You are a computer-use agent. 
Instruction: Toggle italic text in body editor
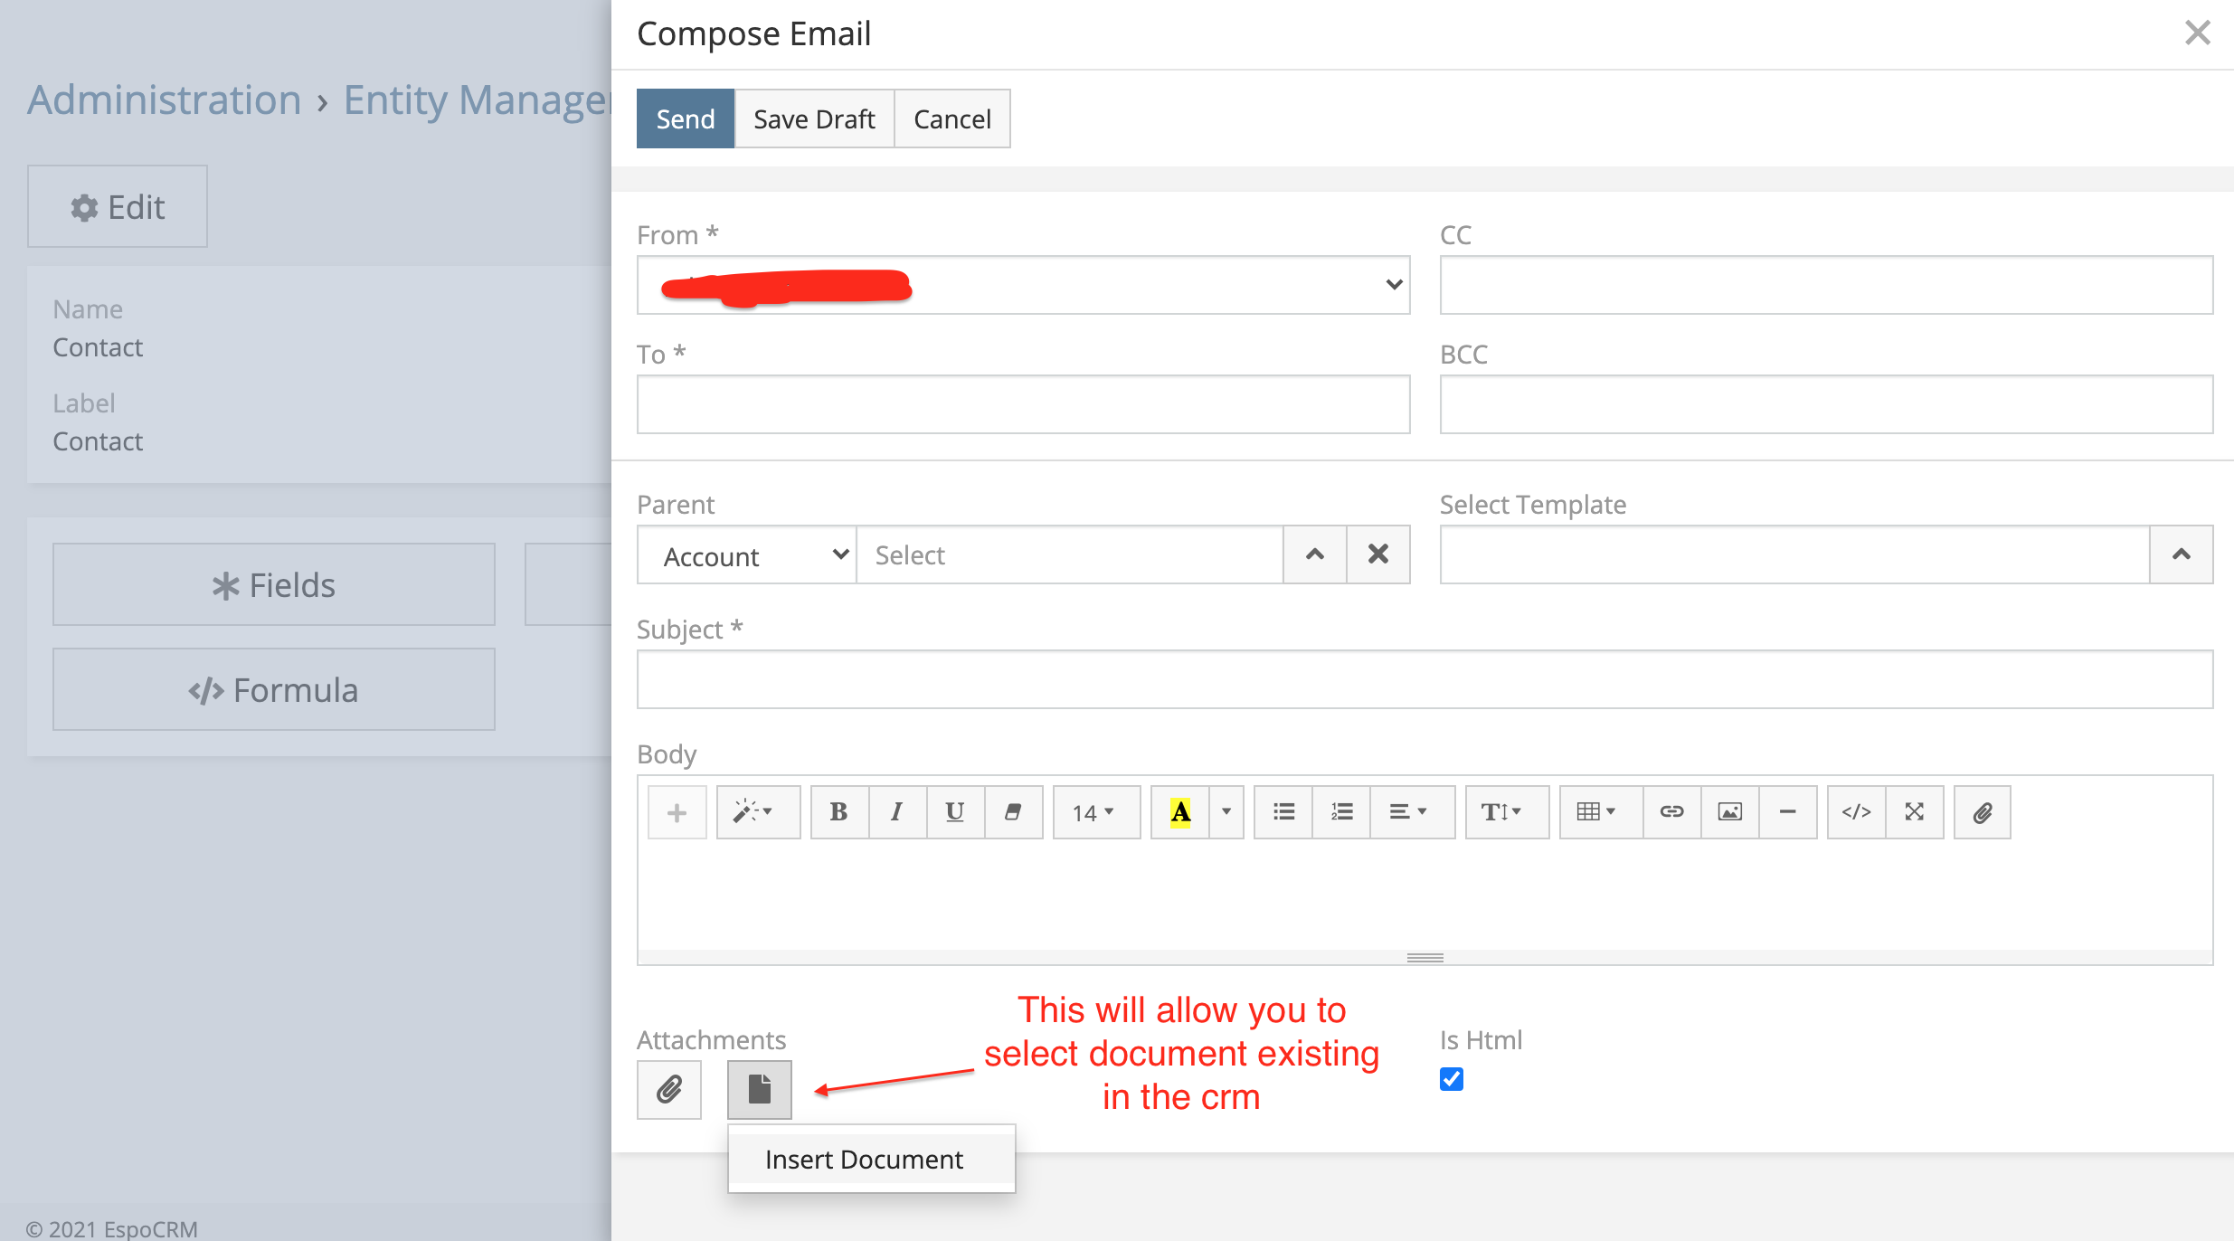896,812
